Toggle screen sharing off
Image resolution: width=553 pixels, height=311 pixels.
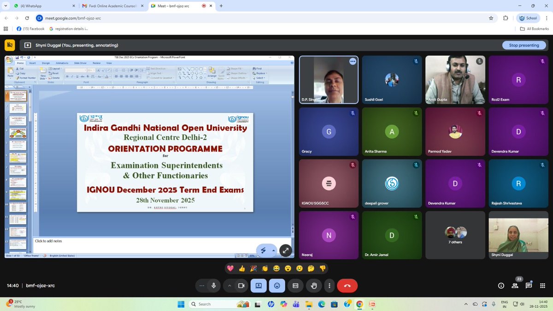coord(259,286)
